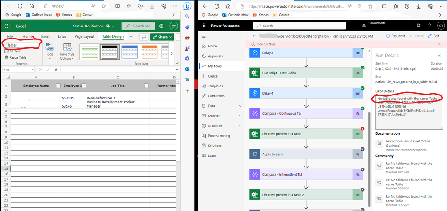The width and height of the screenshot is (447, 211).
Task: Open filter dropdown on Employee I column
Action: (x=84, y=86)
